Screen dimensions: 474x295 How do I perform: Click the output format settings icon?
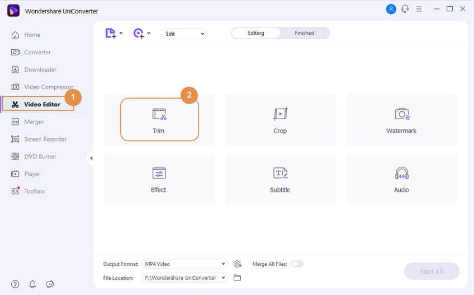point(238,264)
